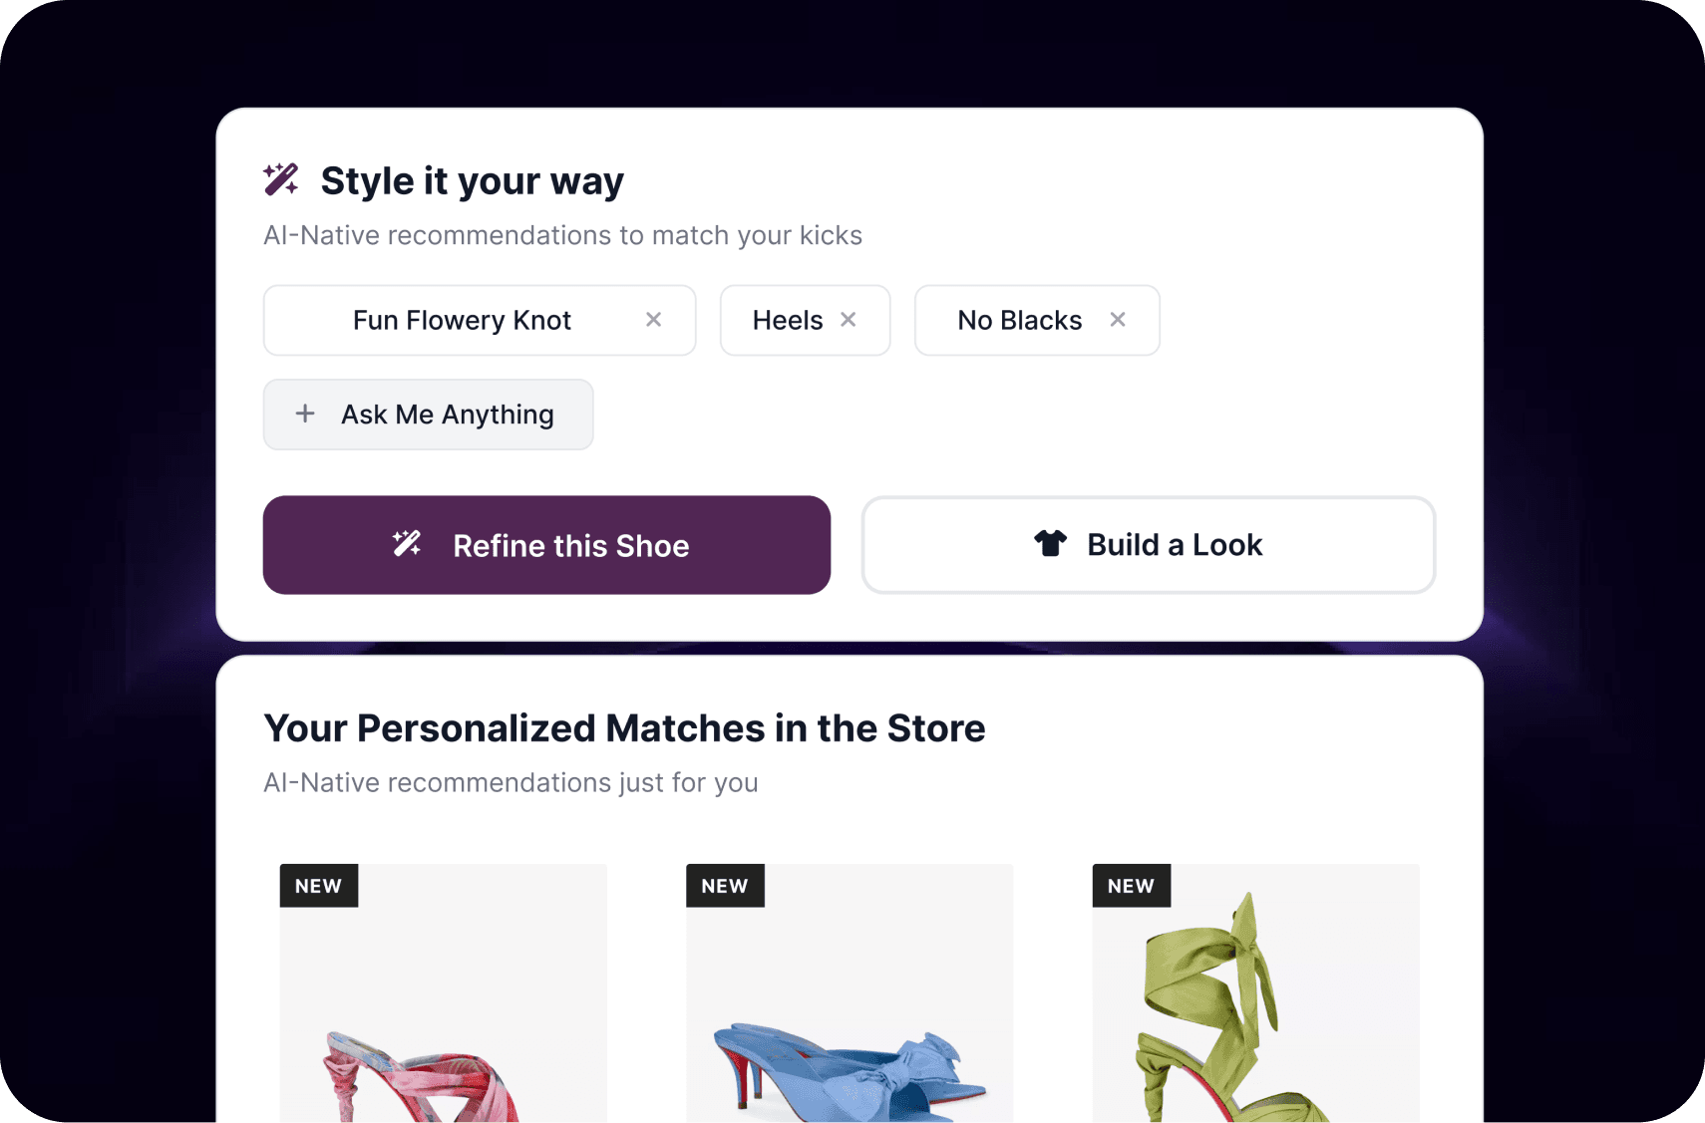Click the t-shirt icon in Build a Look button
The width and height of the screenshot is (1705, 1123).
(x=1050, y=544)
